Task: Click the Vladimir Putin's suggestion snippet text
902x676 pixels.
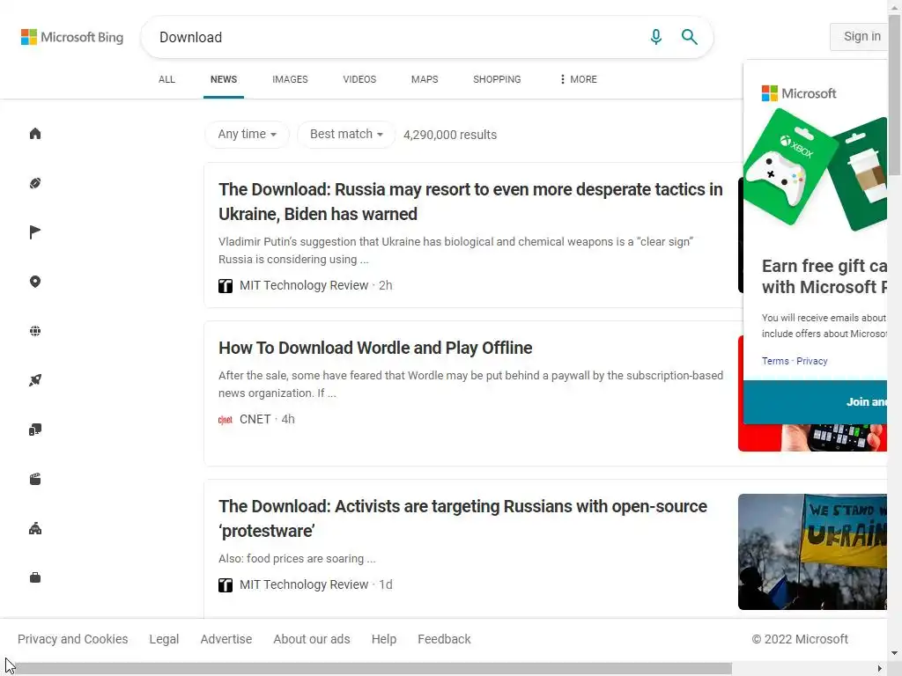Action: (x=455, y=251)
